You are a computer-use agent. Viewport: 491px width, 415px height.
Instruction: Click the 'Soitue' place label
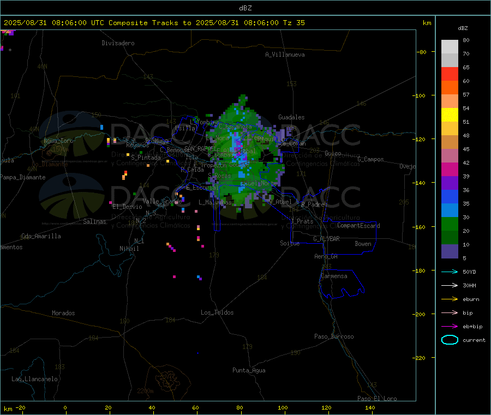(290, 243)
